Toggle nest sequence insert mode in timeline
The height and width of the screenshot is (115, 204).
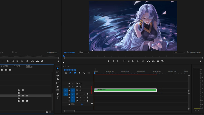click(66, 73)
